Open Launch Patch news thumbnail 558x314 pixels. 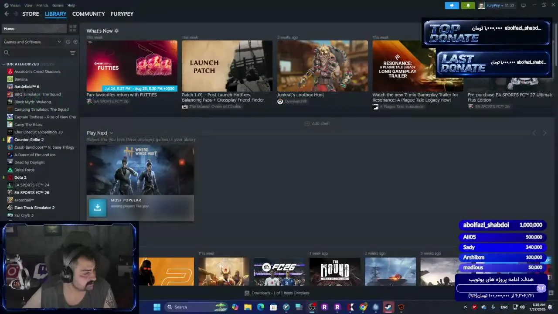coord(227,66)
